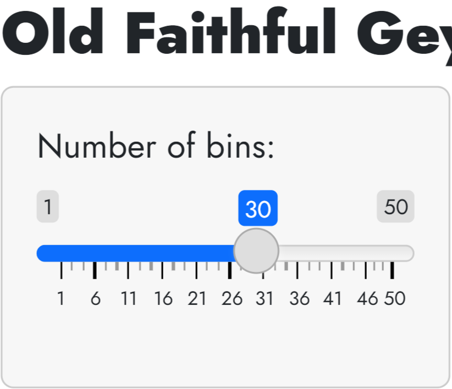
Task: Click the "Number of bins:" label
Action: pyautogui.click(x=156, y=146)
